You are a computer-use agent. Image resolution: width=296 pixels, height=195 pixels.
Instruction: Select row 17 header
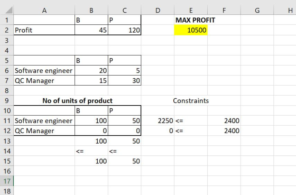(7, 181)
